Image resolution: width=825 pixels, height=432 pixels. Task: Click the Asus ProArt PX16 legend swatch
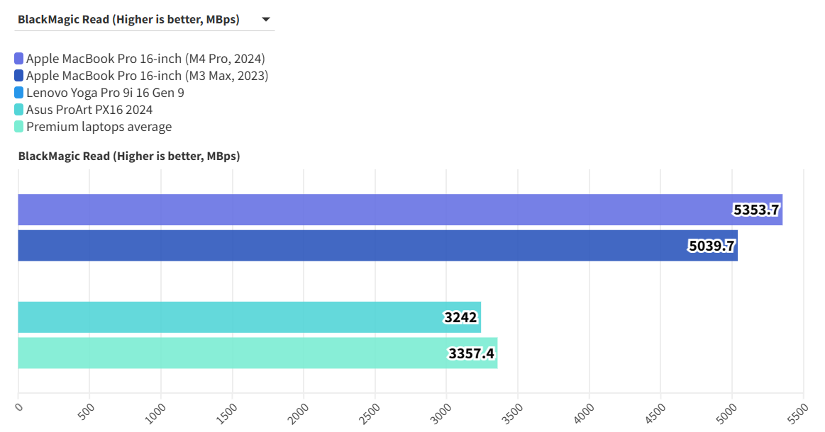(18, 110)
